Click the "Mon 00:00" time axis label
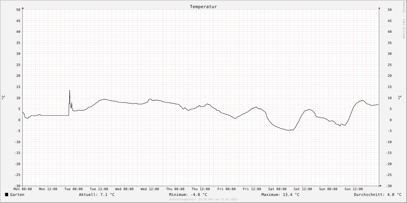Viewport: 407px width, 203px height. pos(23,189)
